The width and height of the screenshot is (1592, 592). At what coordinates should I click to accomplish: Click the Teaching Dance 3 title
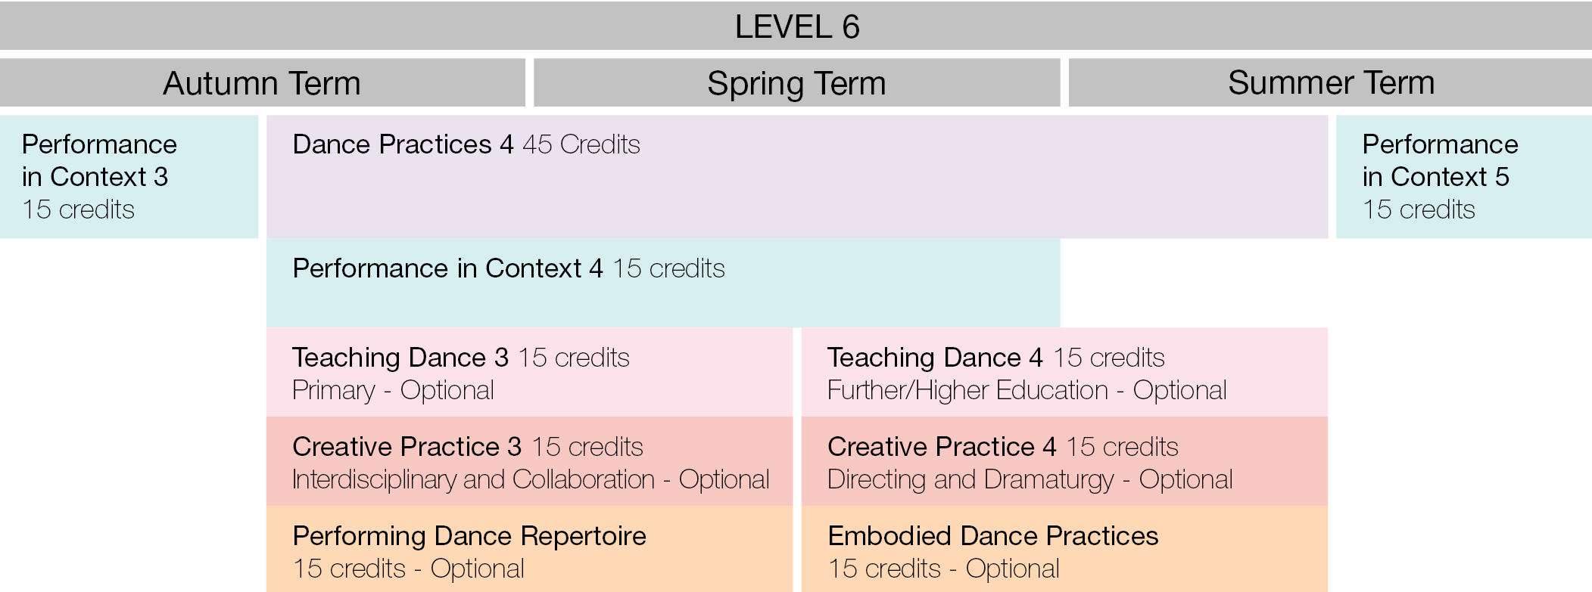point(400,358)
